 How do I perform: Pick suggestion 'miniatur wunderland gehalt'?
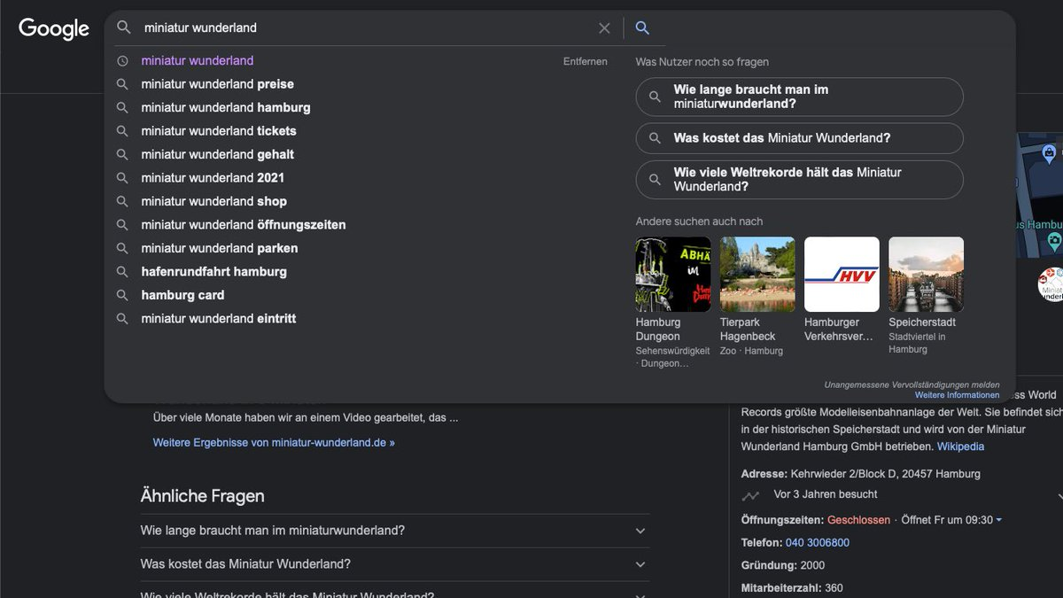[x=218, y=154]
